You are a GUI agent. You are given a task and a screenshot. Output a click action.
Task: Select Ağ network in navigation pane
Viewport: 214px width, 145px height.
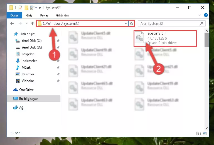click(x=21, y=108)
